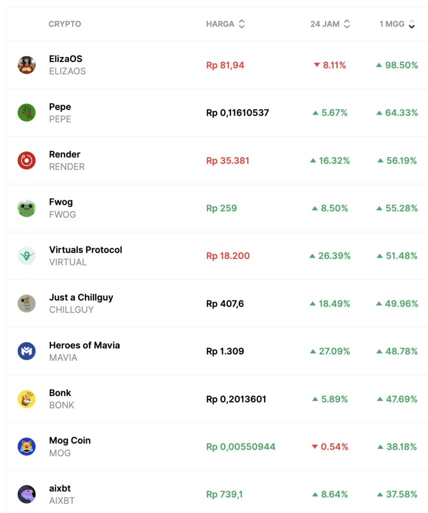Click the Mog Coin cat icon

pos(27,446)
